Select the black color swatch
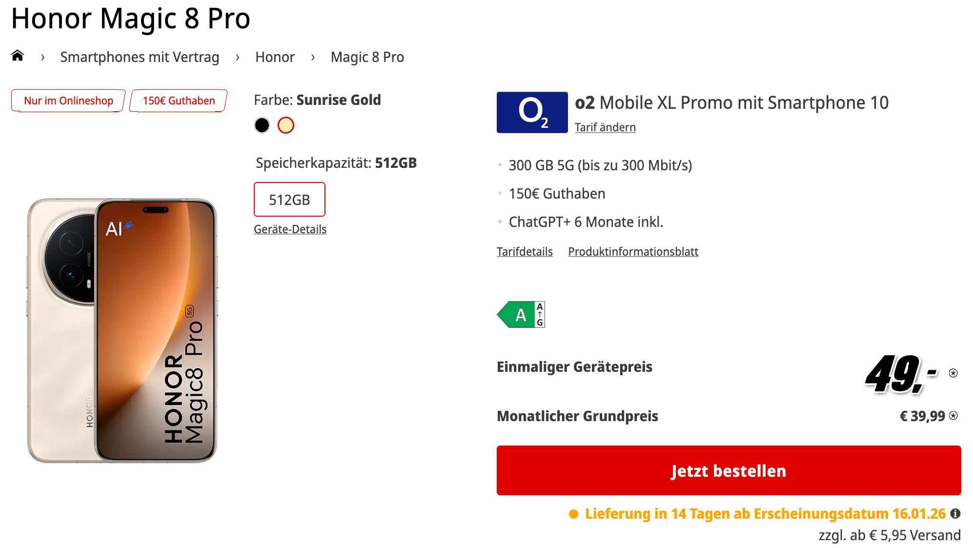The width and height of the screenshot is (973, 548). point(262,125)
